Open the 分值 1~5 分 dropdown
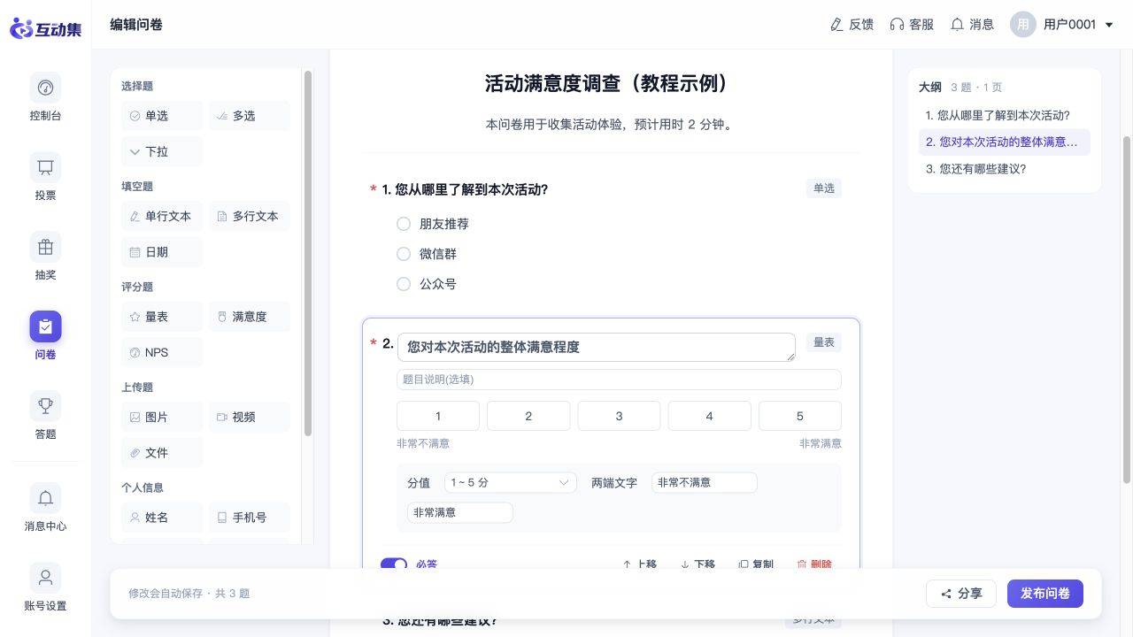The height and width of the screenshot is (637, 1133). (511, 482)
